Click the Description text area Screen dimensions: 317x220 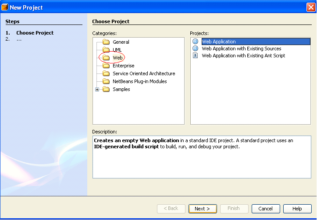202,157
